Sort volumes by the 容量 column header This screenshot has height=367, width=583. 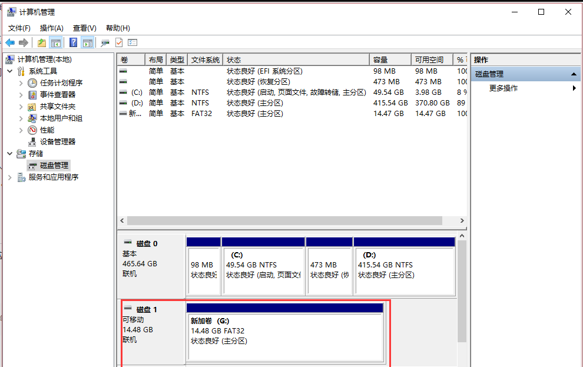(x=390, y=59)
